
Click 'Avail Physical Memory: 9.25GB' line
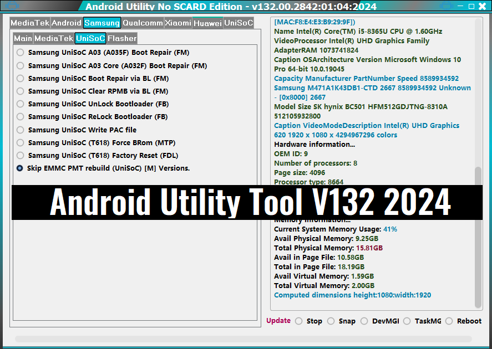[326, 238]
